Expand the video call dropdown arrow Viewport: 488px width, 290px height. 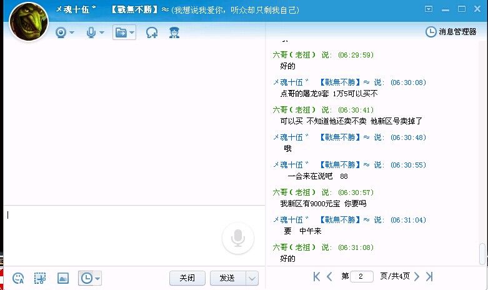pyautogui.click(x=72, y=32)
